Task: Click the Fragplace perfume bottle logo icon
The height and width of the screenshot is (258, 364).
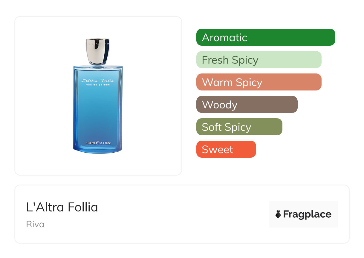Action: point(278,214)
